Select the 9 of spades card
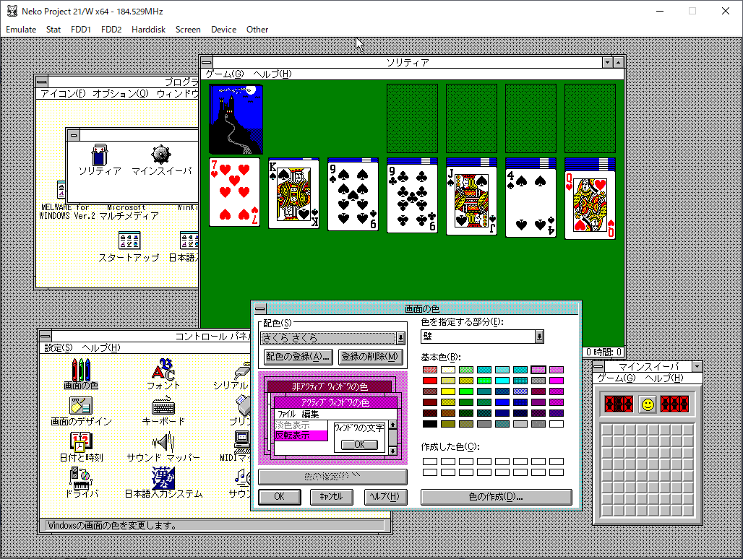Viewport: 743px width, 559px height. (353, 196)
